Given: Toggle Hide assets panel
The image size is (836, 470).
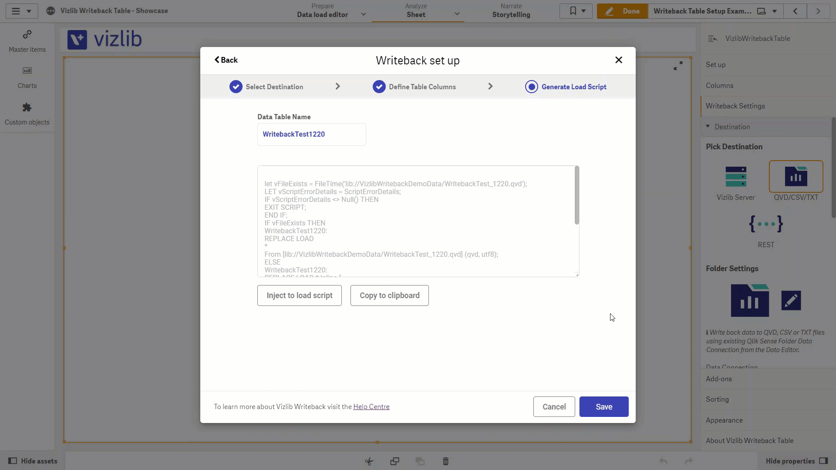Looking at the screenshot, I should tap(33, 461).
